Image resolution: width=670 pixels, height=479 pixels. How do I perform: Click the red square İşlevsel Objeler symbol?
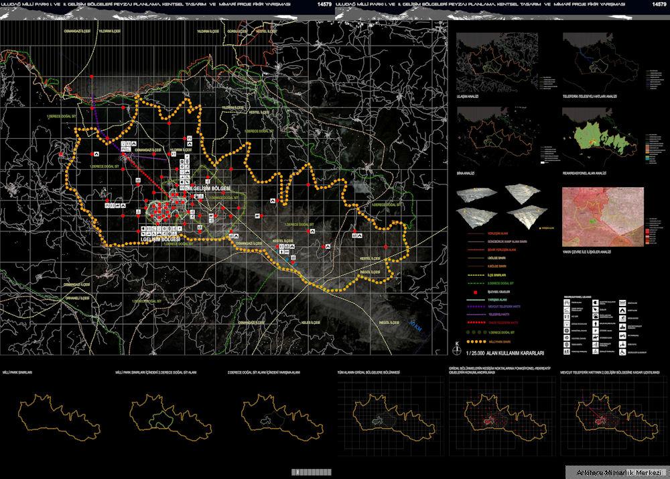476,292
